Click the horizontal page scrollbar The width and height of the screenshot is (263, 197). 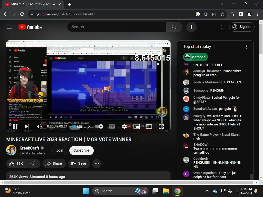[x=129, y=182]
